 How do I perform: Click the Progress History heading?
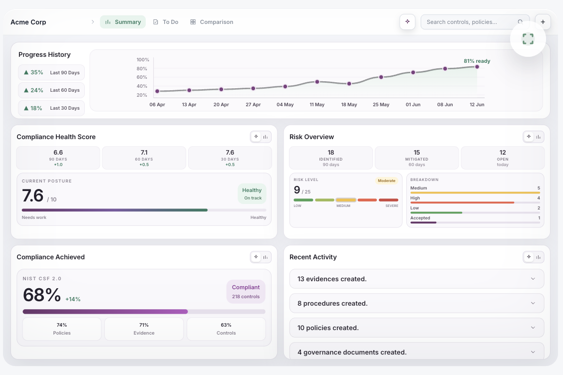pos(44,54)
